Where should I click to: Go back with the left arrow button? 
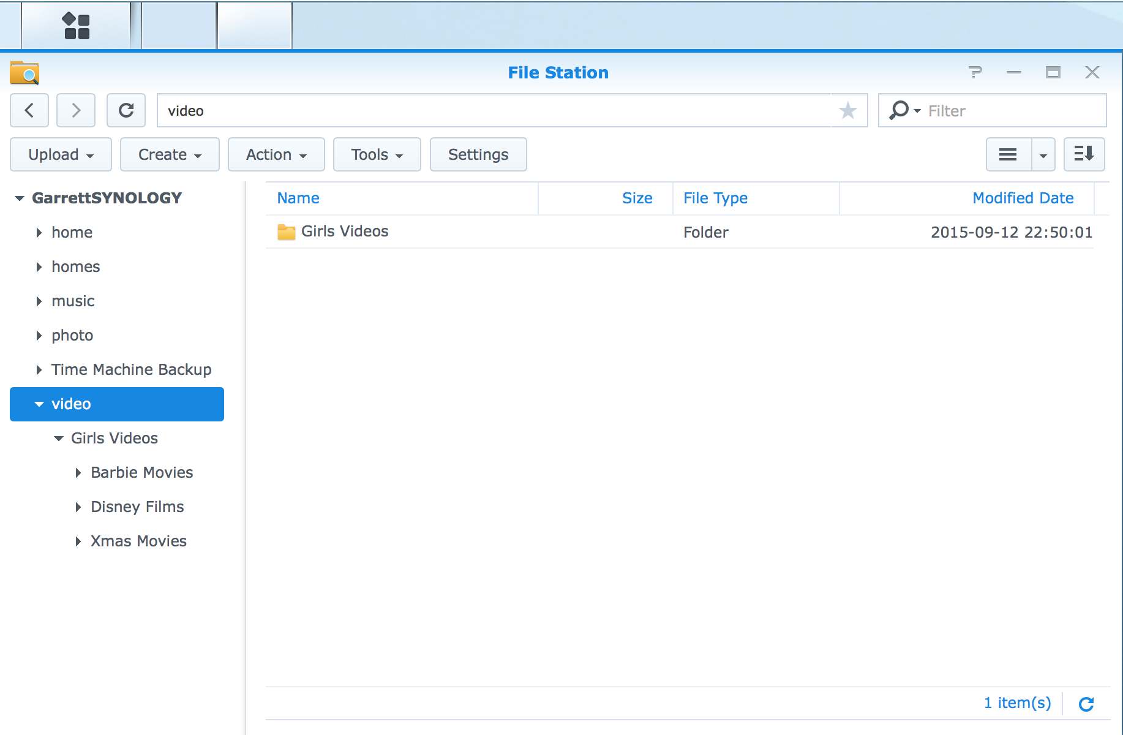(x=29, y=110)
